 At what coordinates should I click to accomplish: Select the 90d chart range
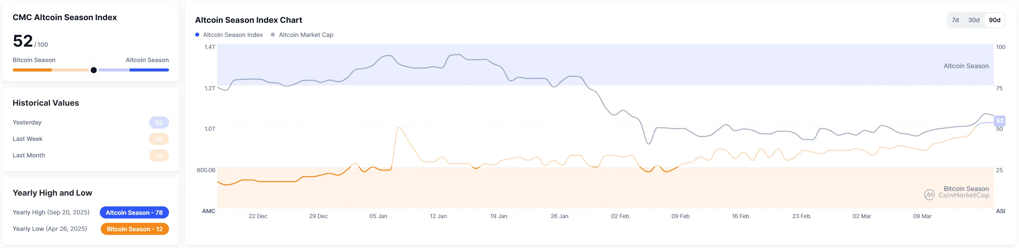point(994,20)
